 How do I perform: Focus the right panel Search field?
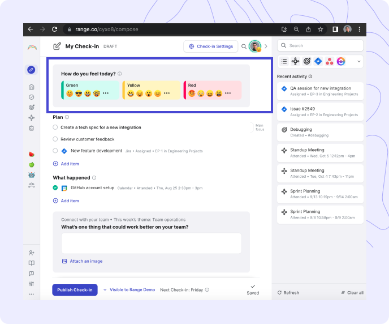coord(320,45)
